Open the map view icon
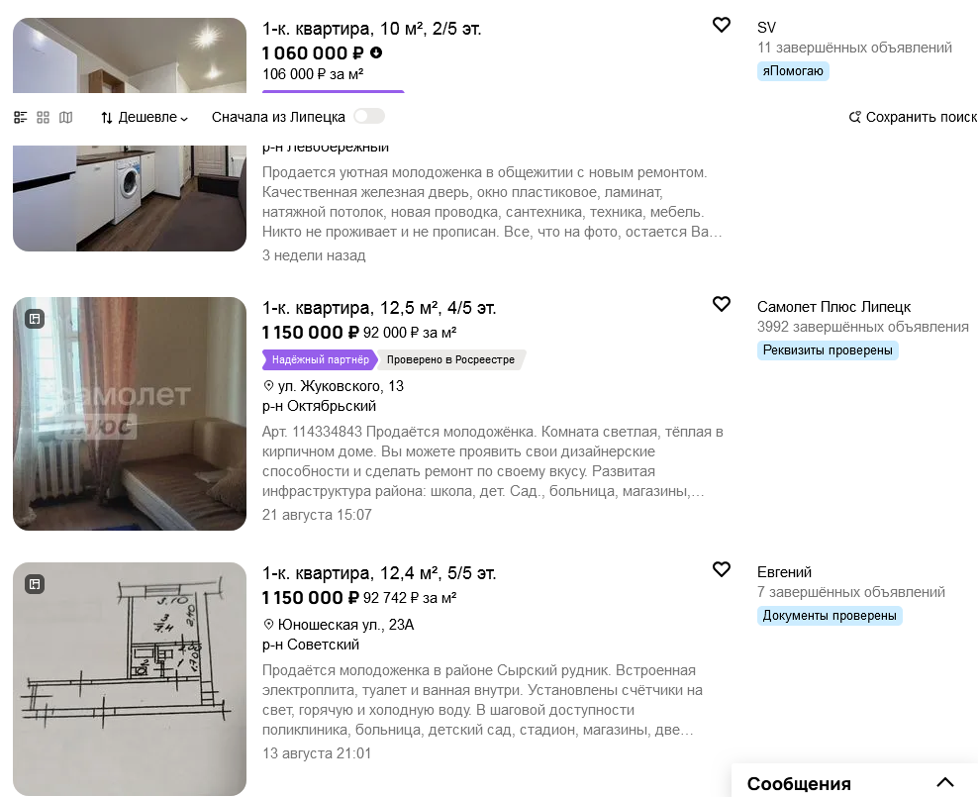Viewport: 978px width, 797px height. coord(66,117)
